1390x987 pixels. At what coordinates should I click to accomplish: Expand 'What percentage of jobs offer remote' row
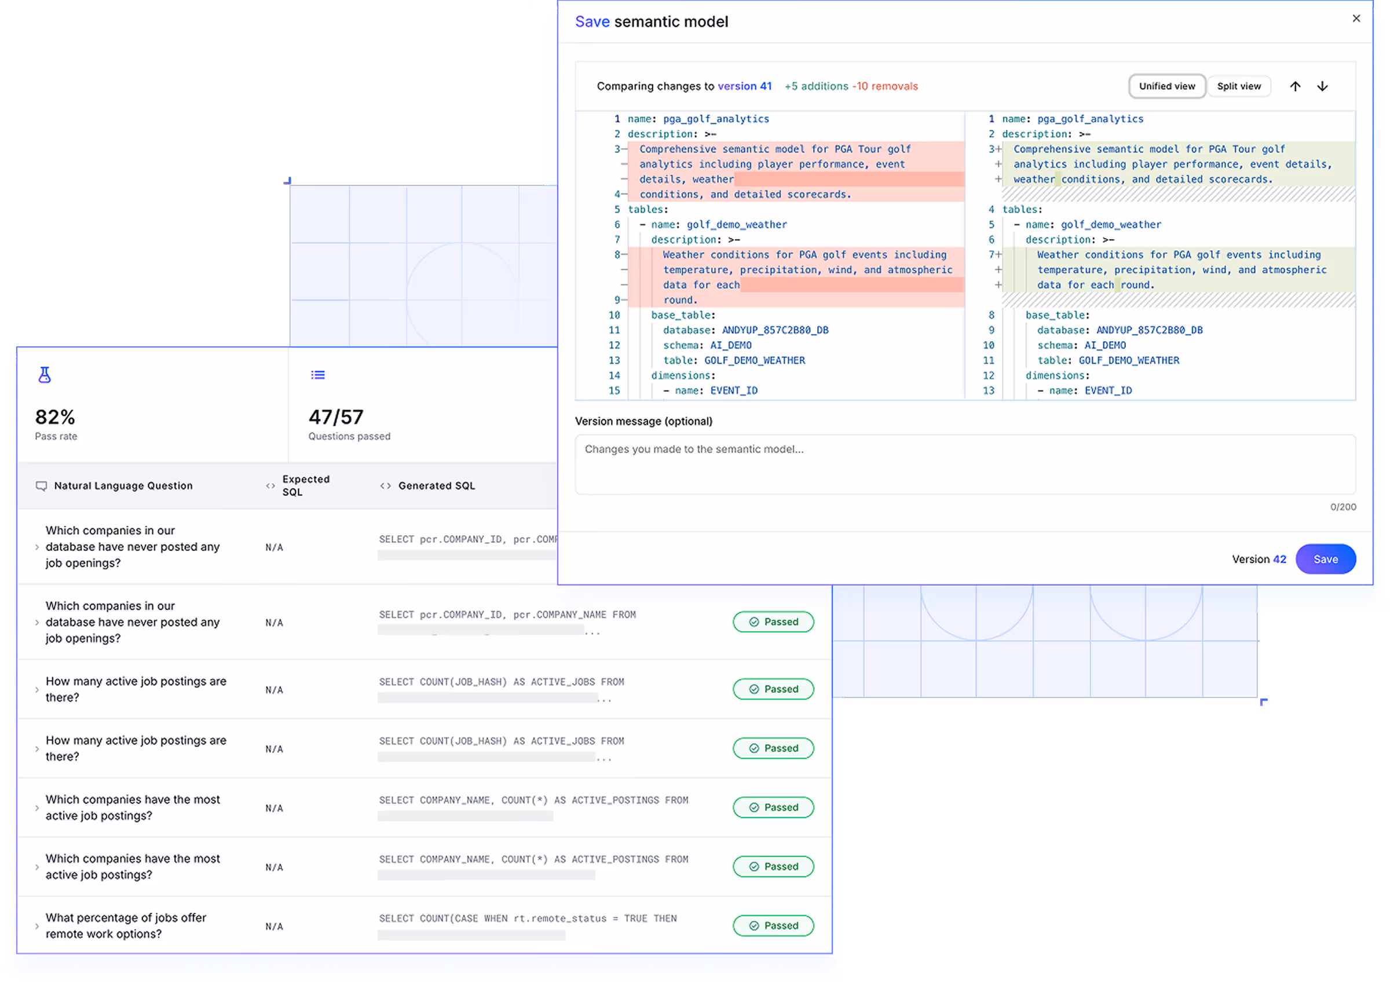(x=37, y=926)
